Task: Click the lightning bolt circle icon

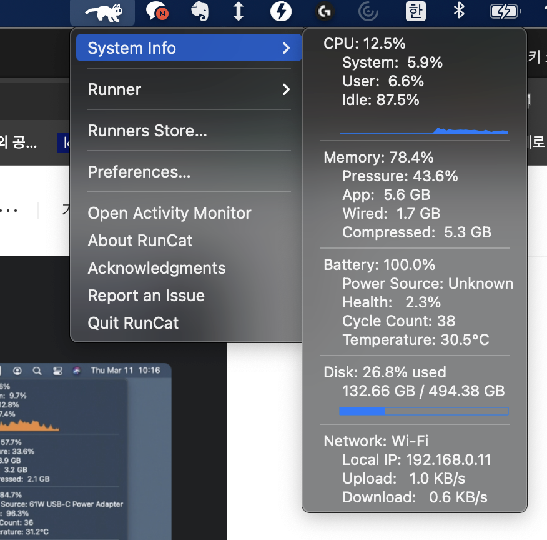Action: click(281, 11)
